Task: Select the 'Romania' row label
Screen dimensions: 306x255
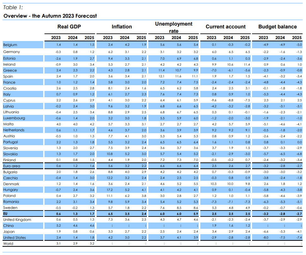Action: [x=11, y=202]
